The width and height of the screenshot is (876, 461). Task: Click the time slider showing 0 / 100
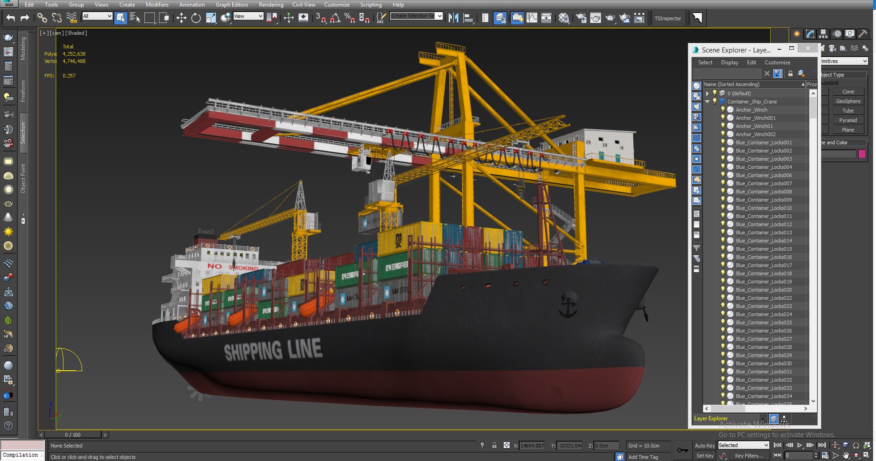pyautogui.click(x=73, y=435)
